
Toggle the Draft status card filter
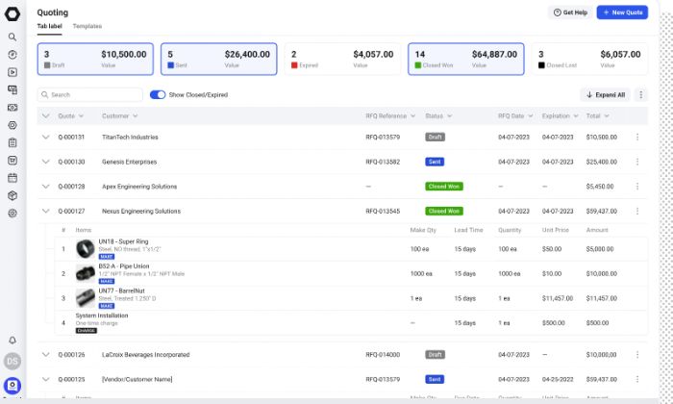(95, 59)
